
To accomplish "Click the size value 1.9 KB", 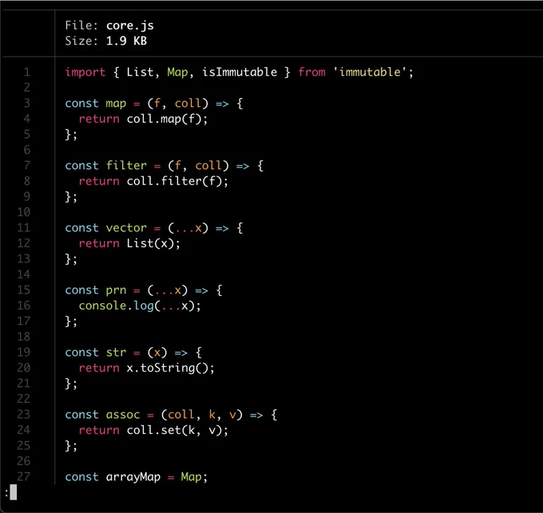I will (x=126, y=41).
